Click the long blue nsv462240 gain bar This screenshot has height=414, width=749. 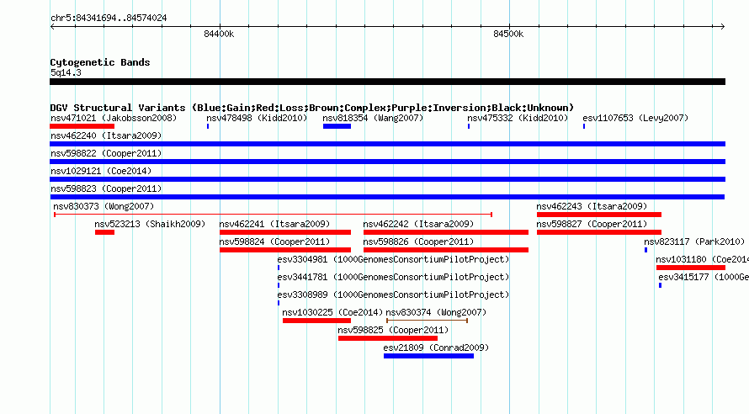point(387,144)
